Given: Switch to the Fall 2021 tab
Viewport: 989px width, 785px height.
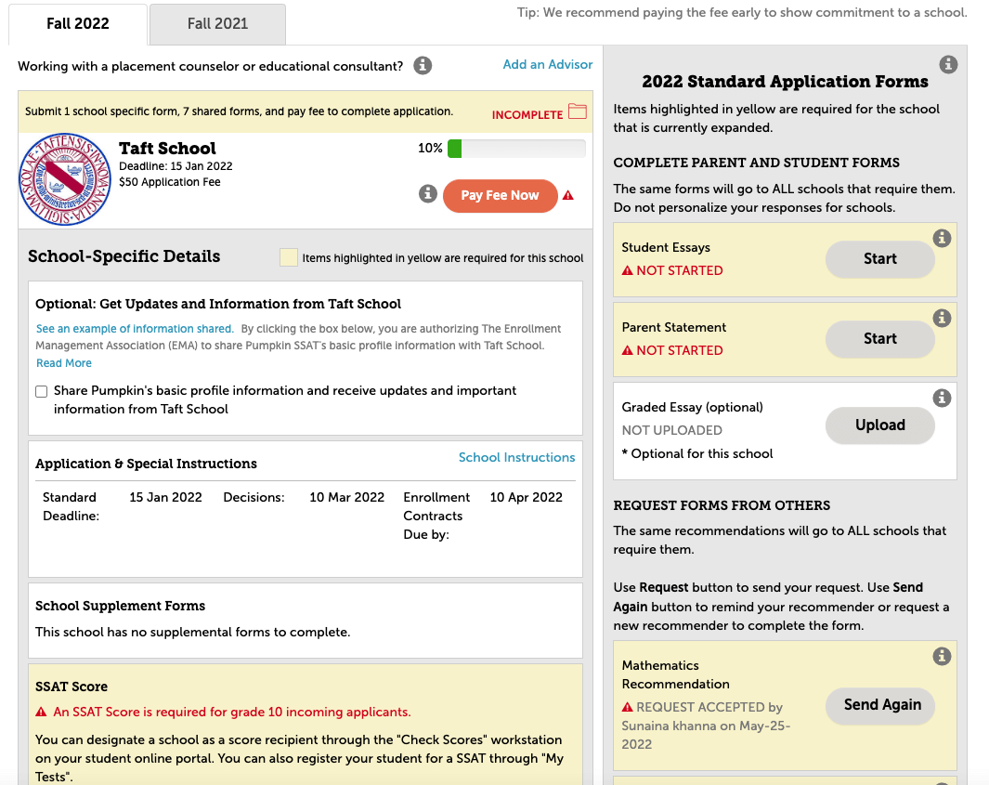Looking at the screenshot, I should pos(217,24).
